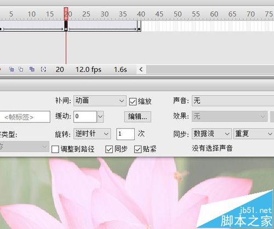Click the tween span between frames 20 and 40

tap(102, 26)
